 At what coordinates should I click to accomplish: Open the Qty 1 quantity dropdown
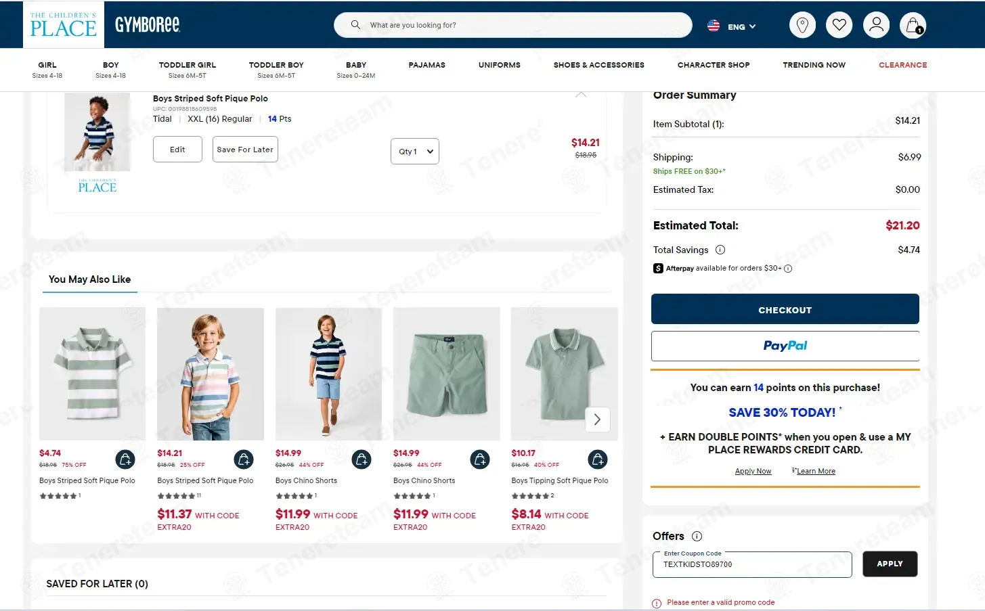[x=415, y=151]
